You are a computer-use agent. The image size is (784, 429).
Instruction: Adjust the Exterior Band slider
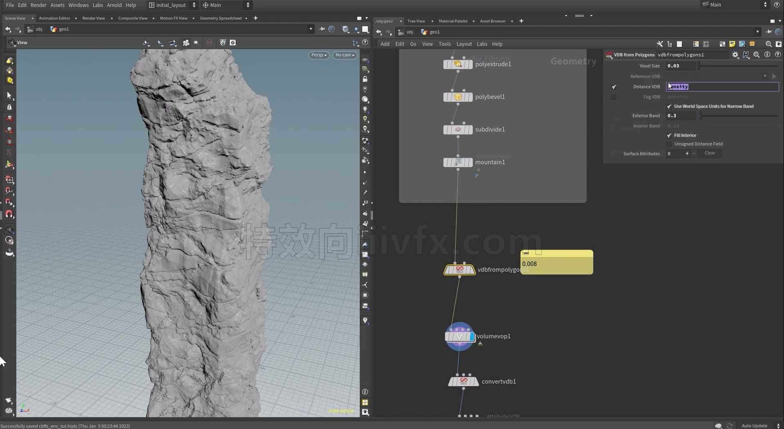738,116
